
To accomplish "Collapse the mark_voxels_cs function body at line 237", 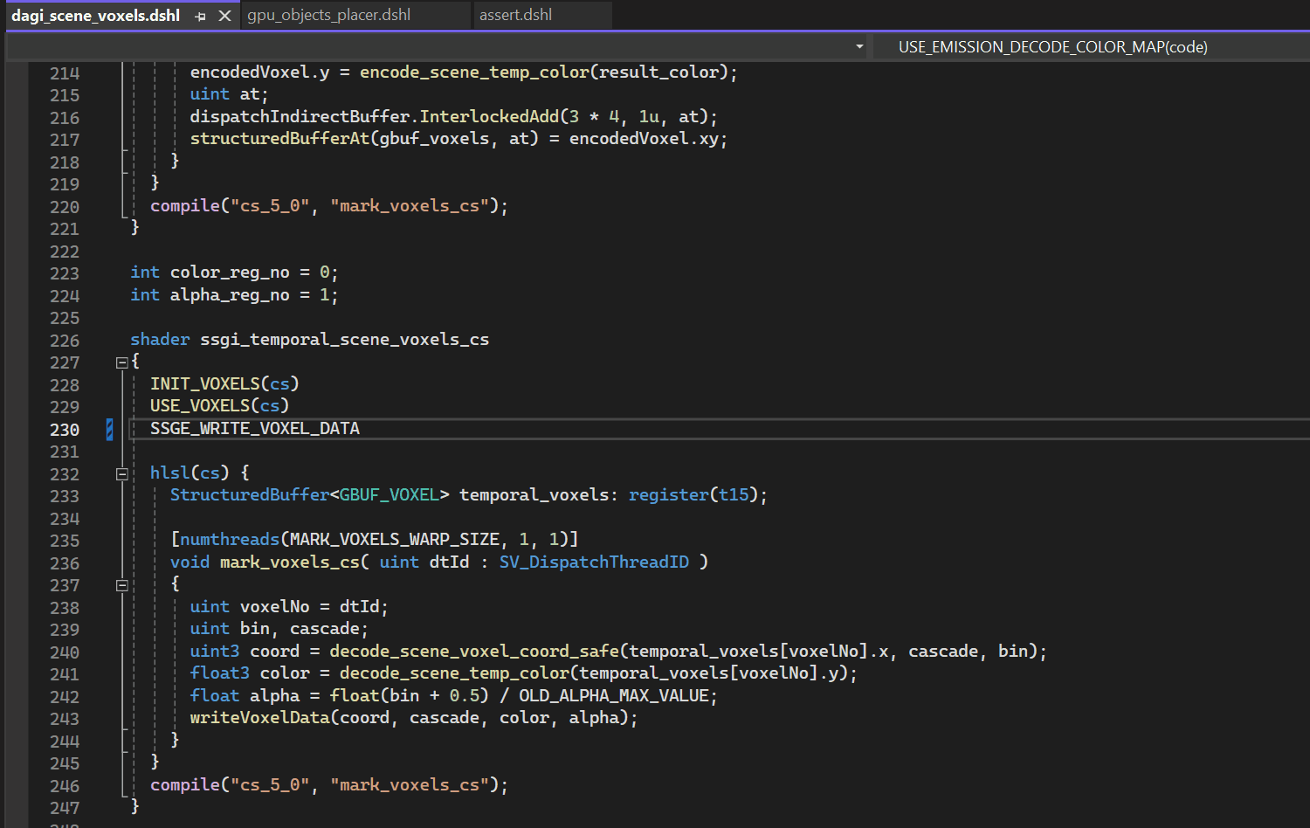I will coord(122,584).
